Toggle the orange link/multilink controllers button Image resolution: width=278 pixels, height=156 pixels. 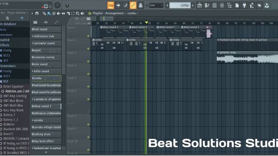(133, 5)
